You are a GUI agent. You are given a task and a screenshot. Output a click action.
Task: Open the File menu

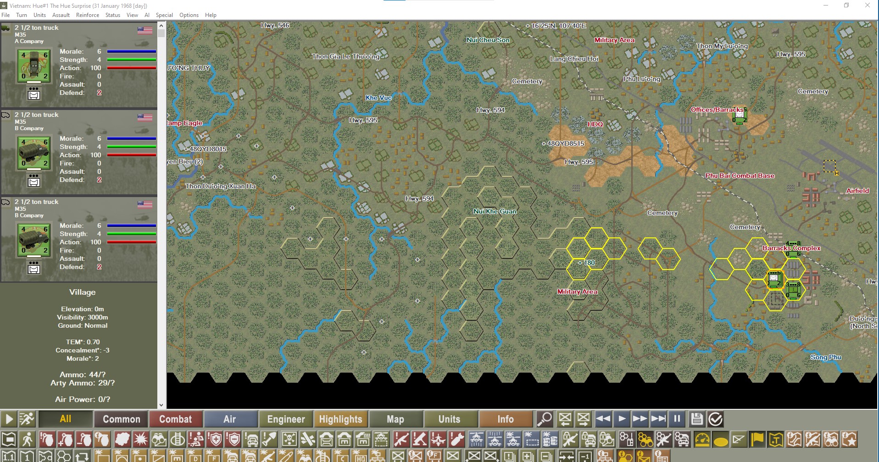tap(6, 15)
